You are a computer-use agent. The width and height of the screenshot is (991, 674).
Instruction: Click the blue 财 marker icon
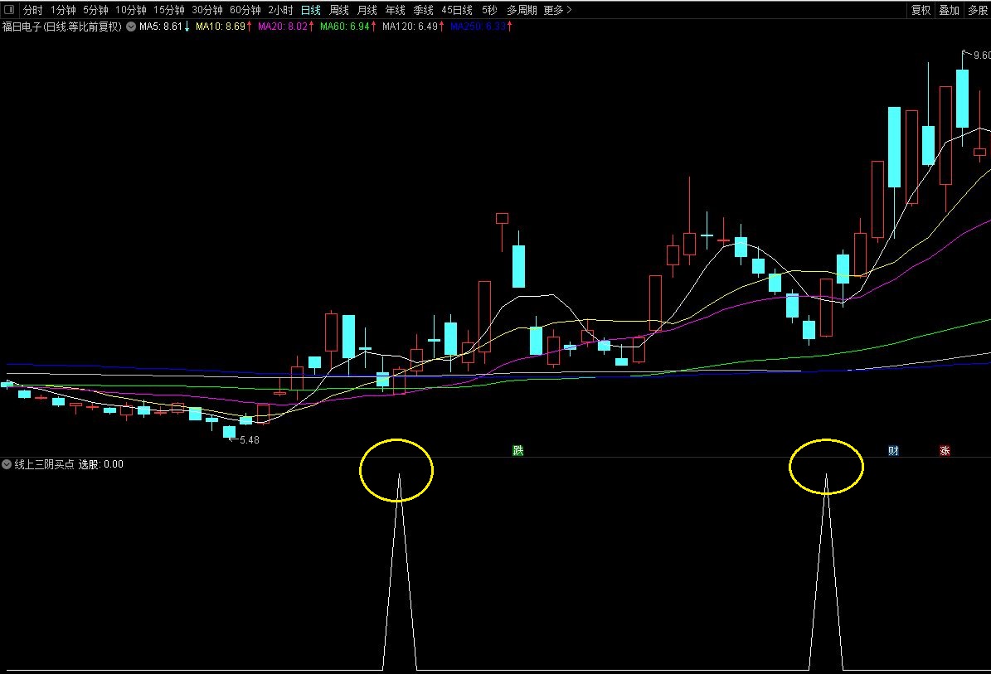(x=893, y=450)
